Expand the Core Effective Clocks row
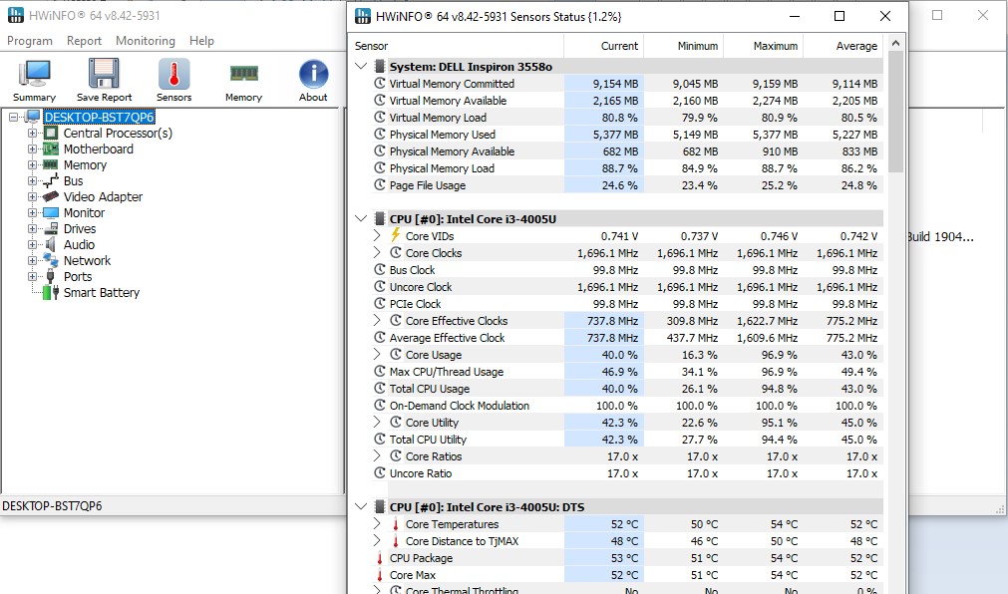Viewport: 1008px width, 594px height. tap(377, 321)
